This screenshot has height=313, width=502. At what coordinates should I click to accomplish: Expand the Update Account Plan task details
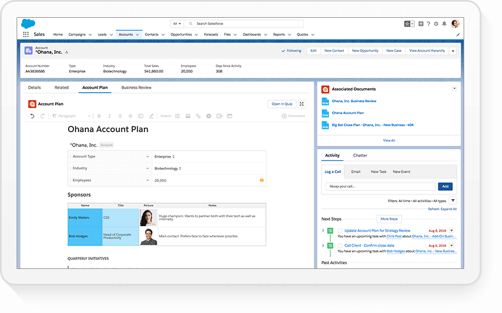coord(323,231)
